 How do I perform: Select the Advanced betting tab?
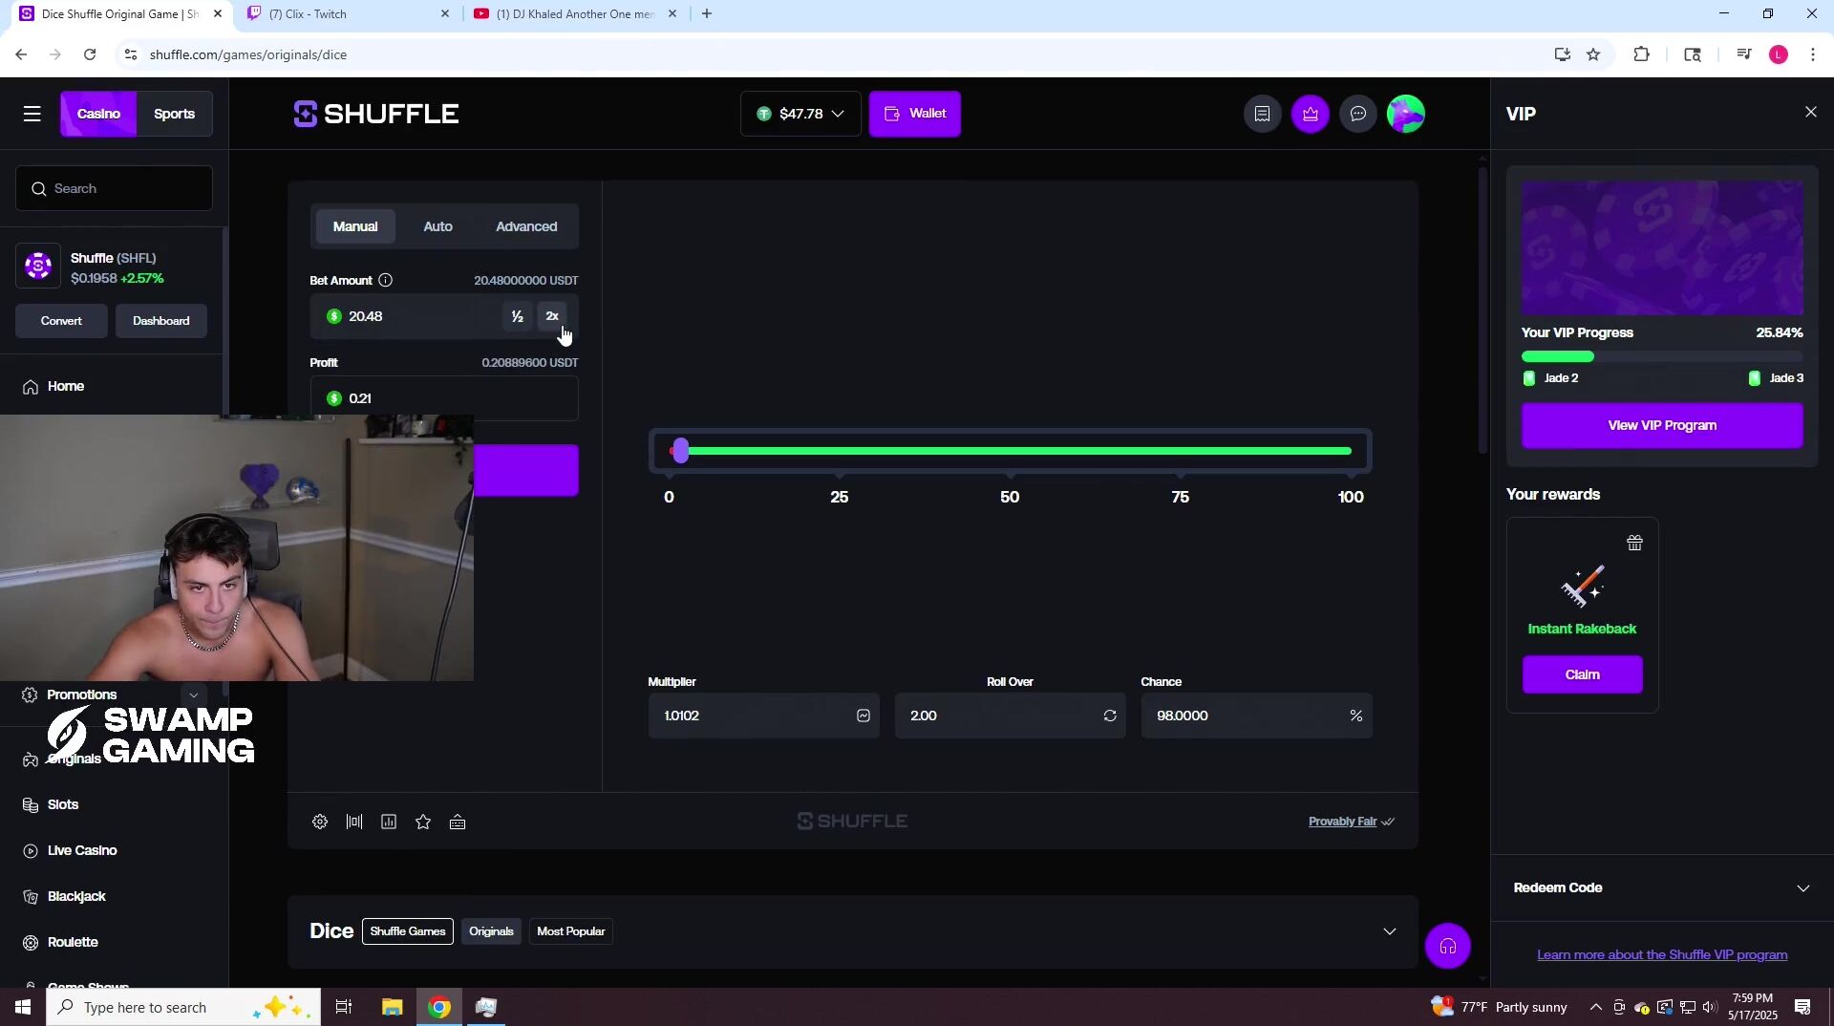click(526, 226)
